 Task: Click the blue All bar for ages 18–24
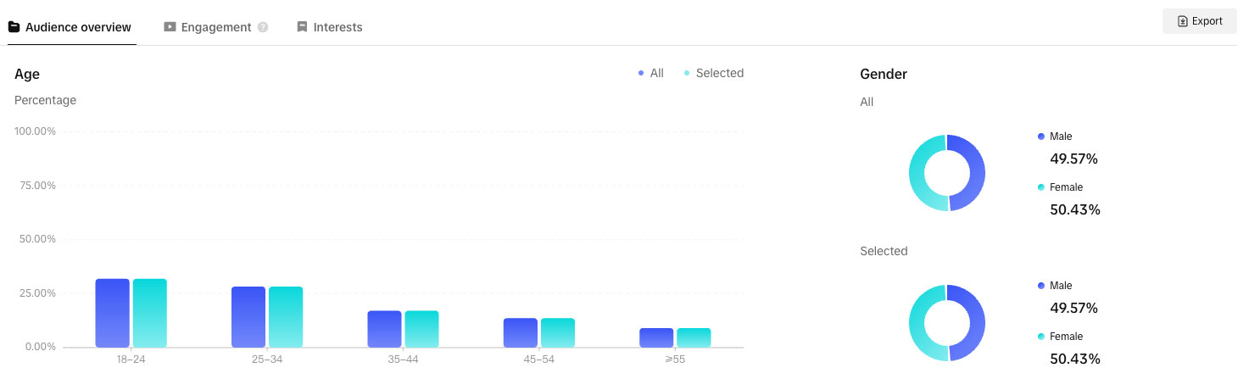pos(112,313)
